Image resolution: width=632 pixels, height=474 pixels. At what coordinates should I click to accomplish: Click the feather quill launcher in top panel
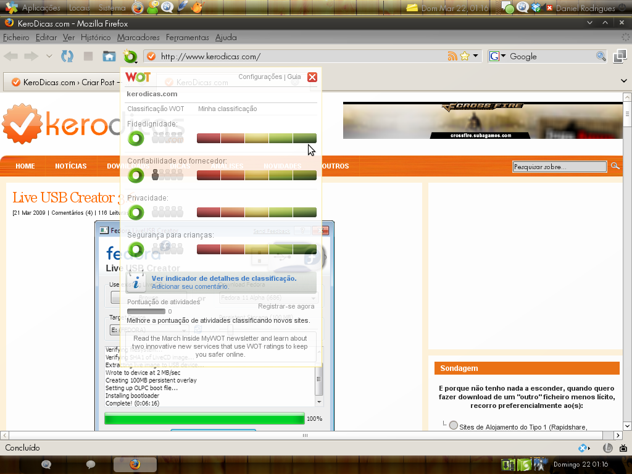182,7
